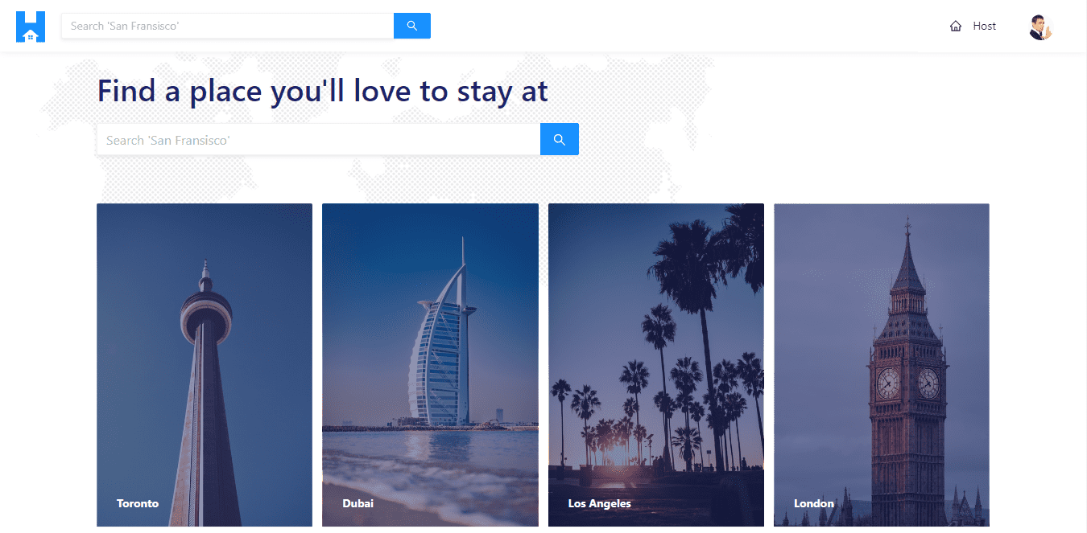
Task: Click the hero search magnifier button
Action: [x=560, y=140]
